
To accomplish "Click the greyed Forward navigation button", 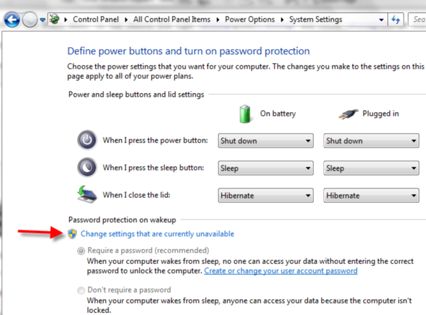I will [x=30, y=20].
